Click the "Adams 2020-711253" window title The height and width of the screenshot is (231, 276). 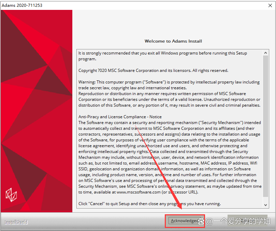tap(22, 5)
